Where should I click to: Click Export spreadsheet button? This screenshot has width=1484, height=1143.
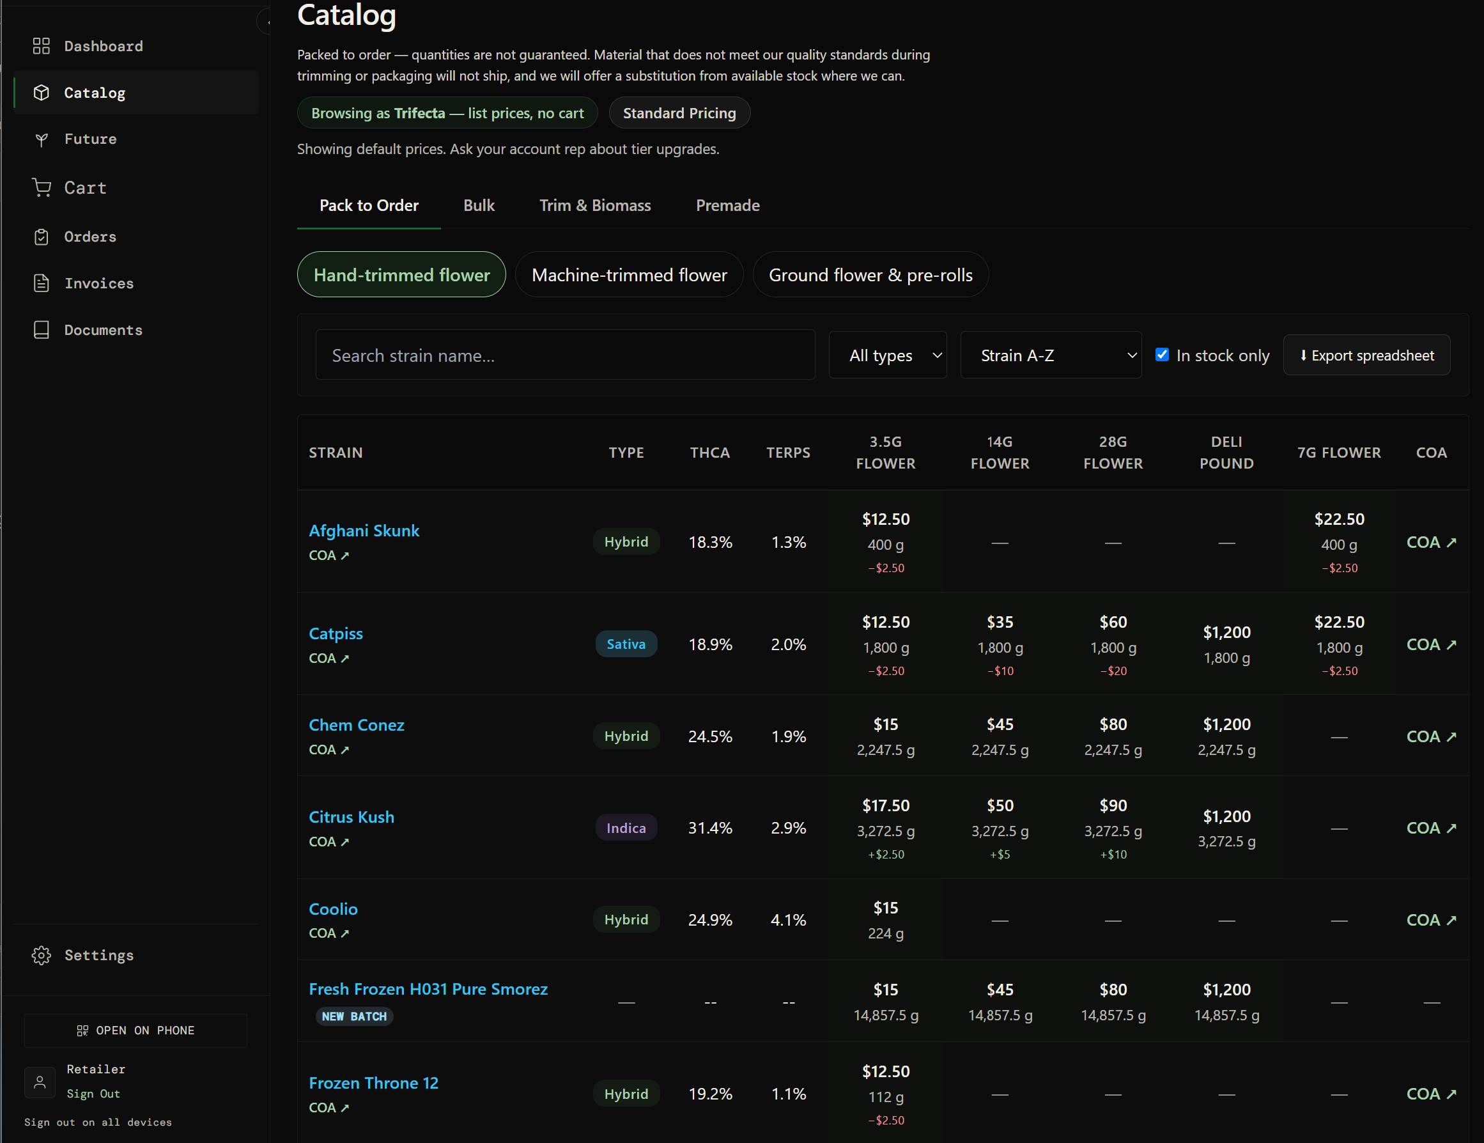pyautogui.click(x=1366, y=355)
